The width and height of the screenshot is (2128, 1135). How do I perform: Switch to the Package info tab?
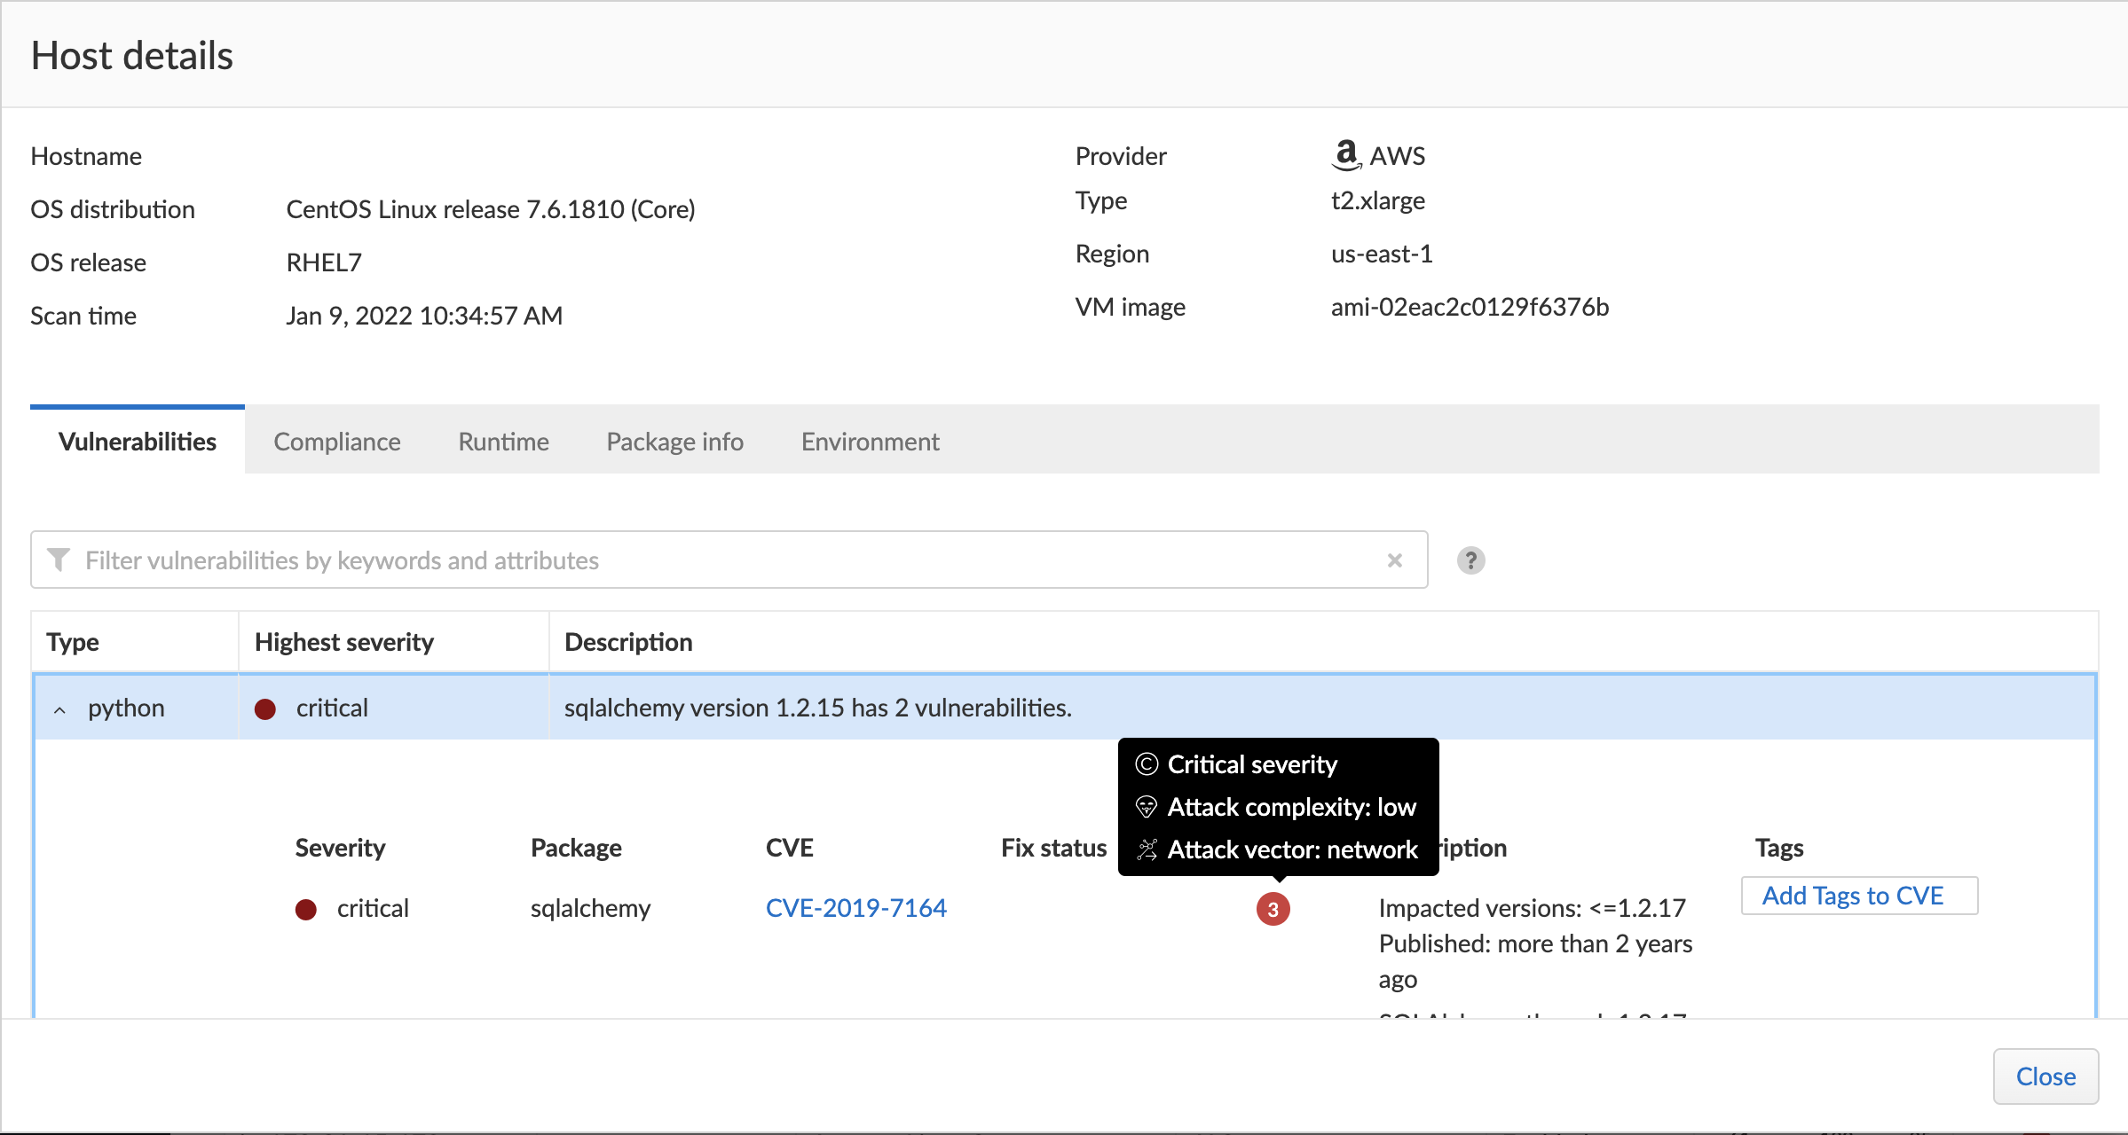[x=674, y=442]
